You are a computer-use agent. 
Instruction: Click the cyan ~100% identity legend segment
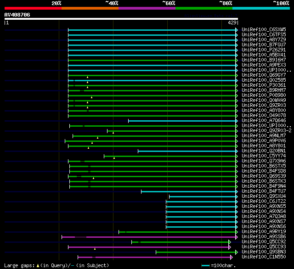(261, 8)
